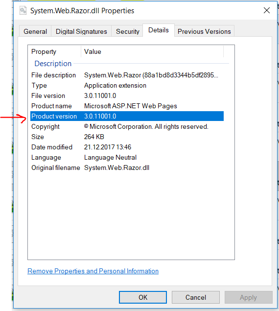Select the Copyright property row

(127, 126)
